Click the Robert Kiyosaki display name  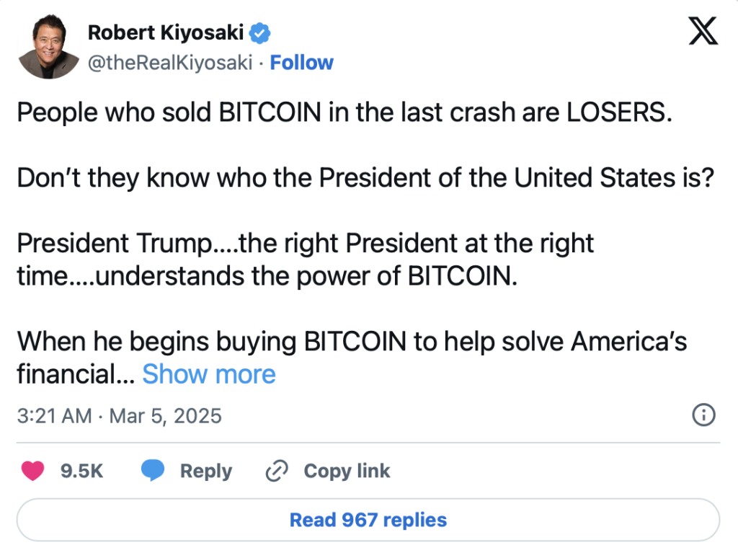166,32
